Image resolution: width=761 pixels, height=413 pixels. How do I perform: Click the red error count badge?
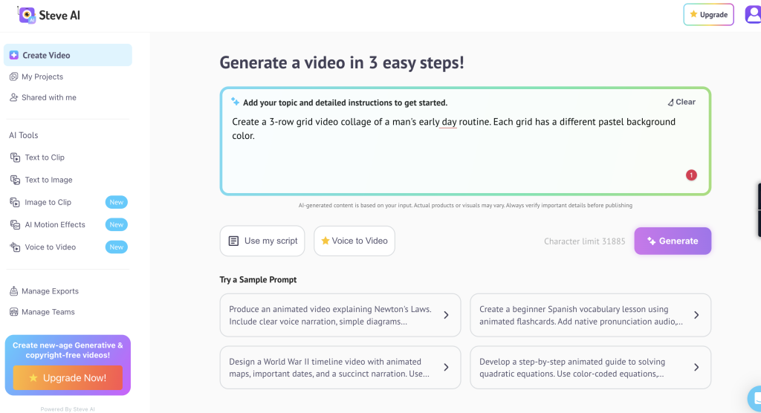[x=691, y=175]
